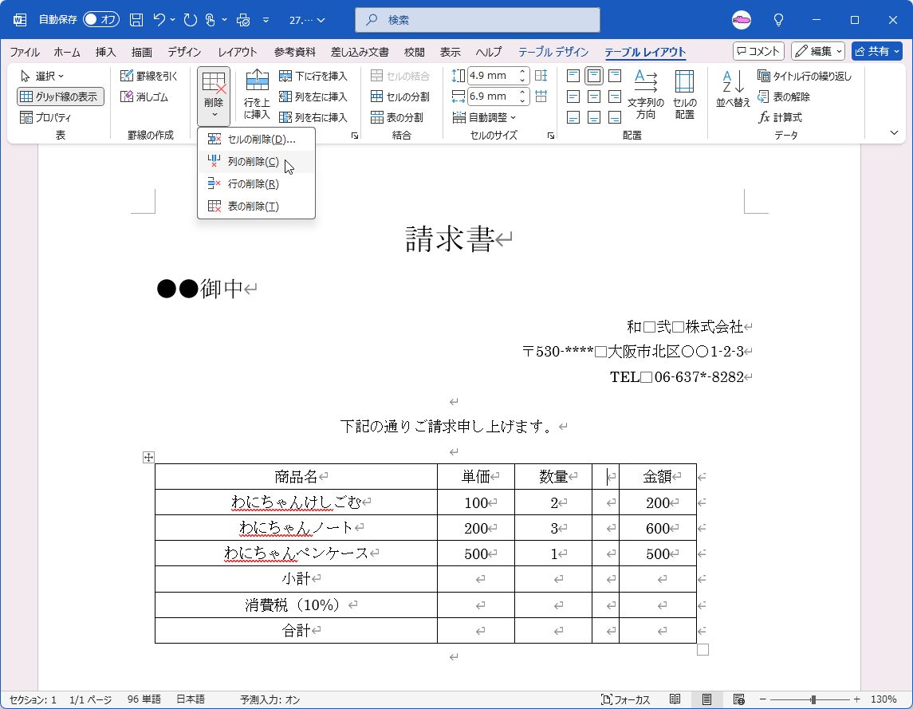Click 表の分割 split table

[x=397, y=117]
